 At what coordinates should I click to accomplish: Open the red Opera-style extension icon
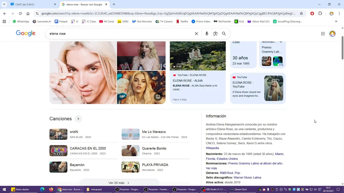312,14
